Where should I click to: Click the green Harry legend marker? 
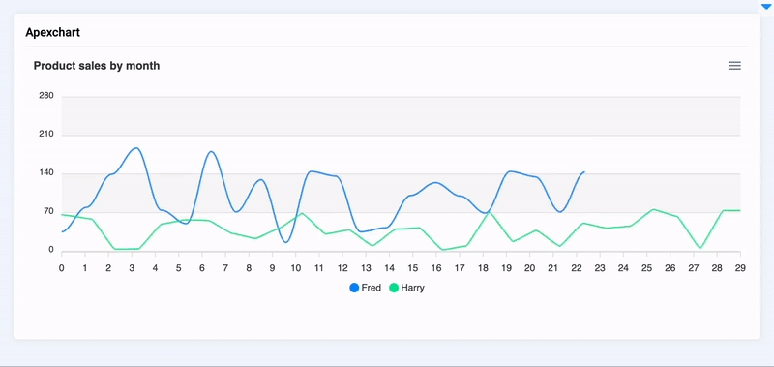394,288
